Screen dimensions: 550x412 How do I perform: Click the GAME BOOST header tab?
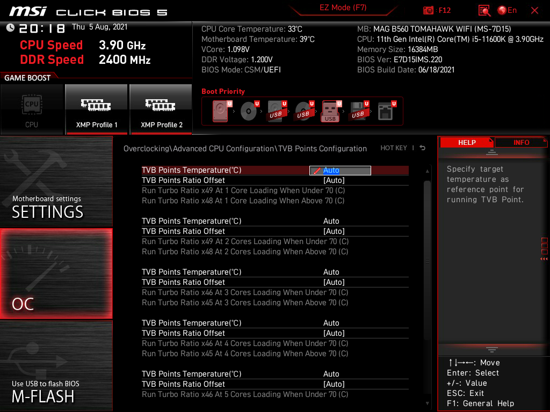(27, 78)
